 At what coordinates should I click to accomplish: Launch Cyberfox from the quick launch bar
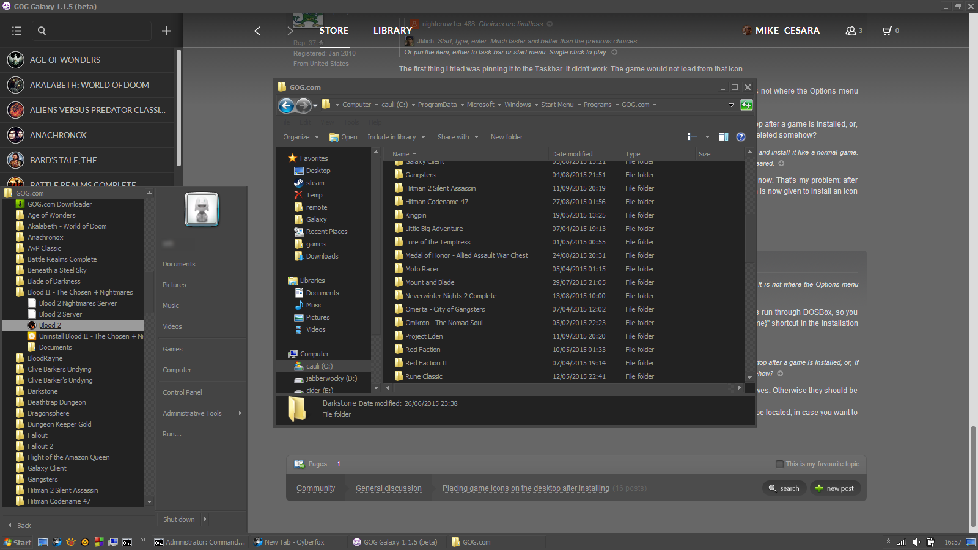[x=57, y=542]
